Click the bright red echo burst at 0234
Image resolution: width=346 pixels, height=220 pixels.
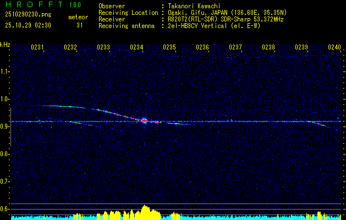click(144, 120)
